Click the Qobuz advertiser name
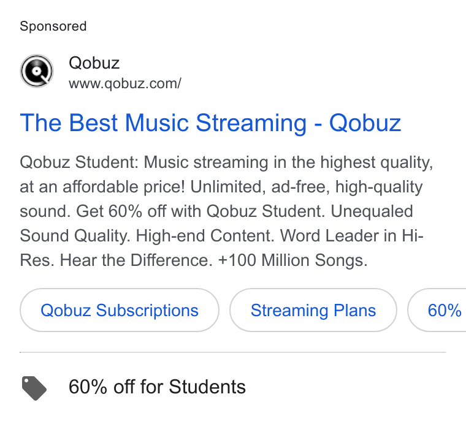 click(94, 63)
